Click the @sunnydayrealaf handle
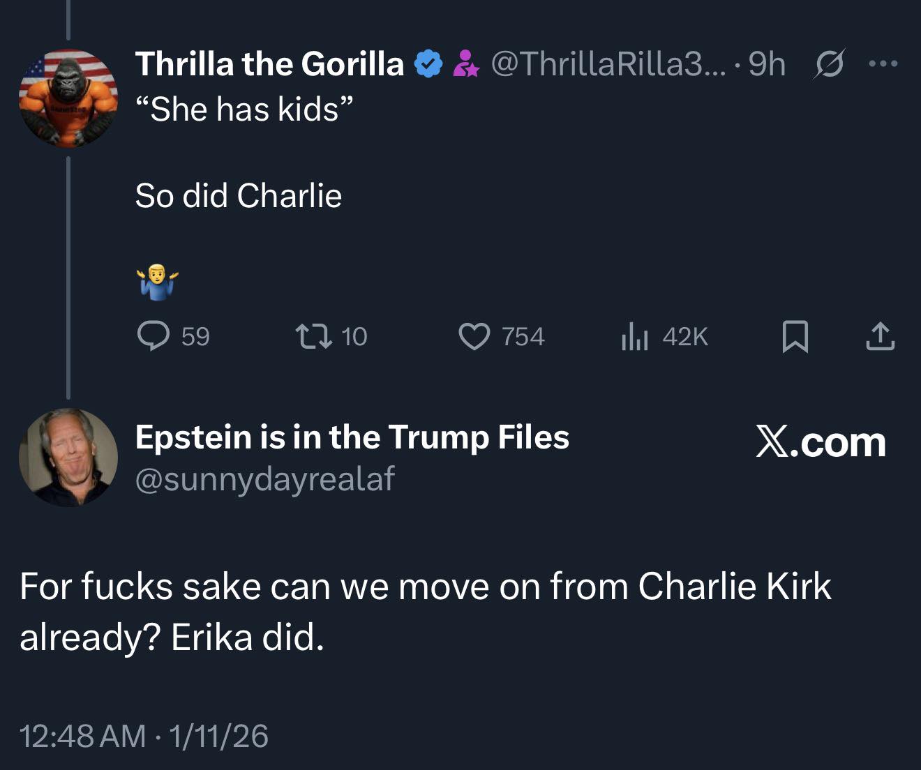The image size is (921, 770). pyautogui.click(x=264, y=479)
